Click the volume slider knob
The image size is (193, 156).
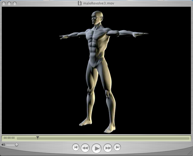point(17,145)
